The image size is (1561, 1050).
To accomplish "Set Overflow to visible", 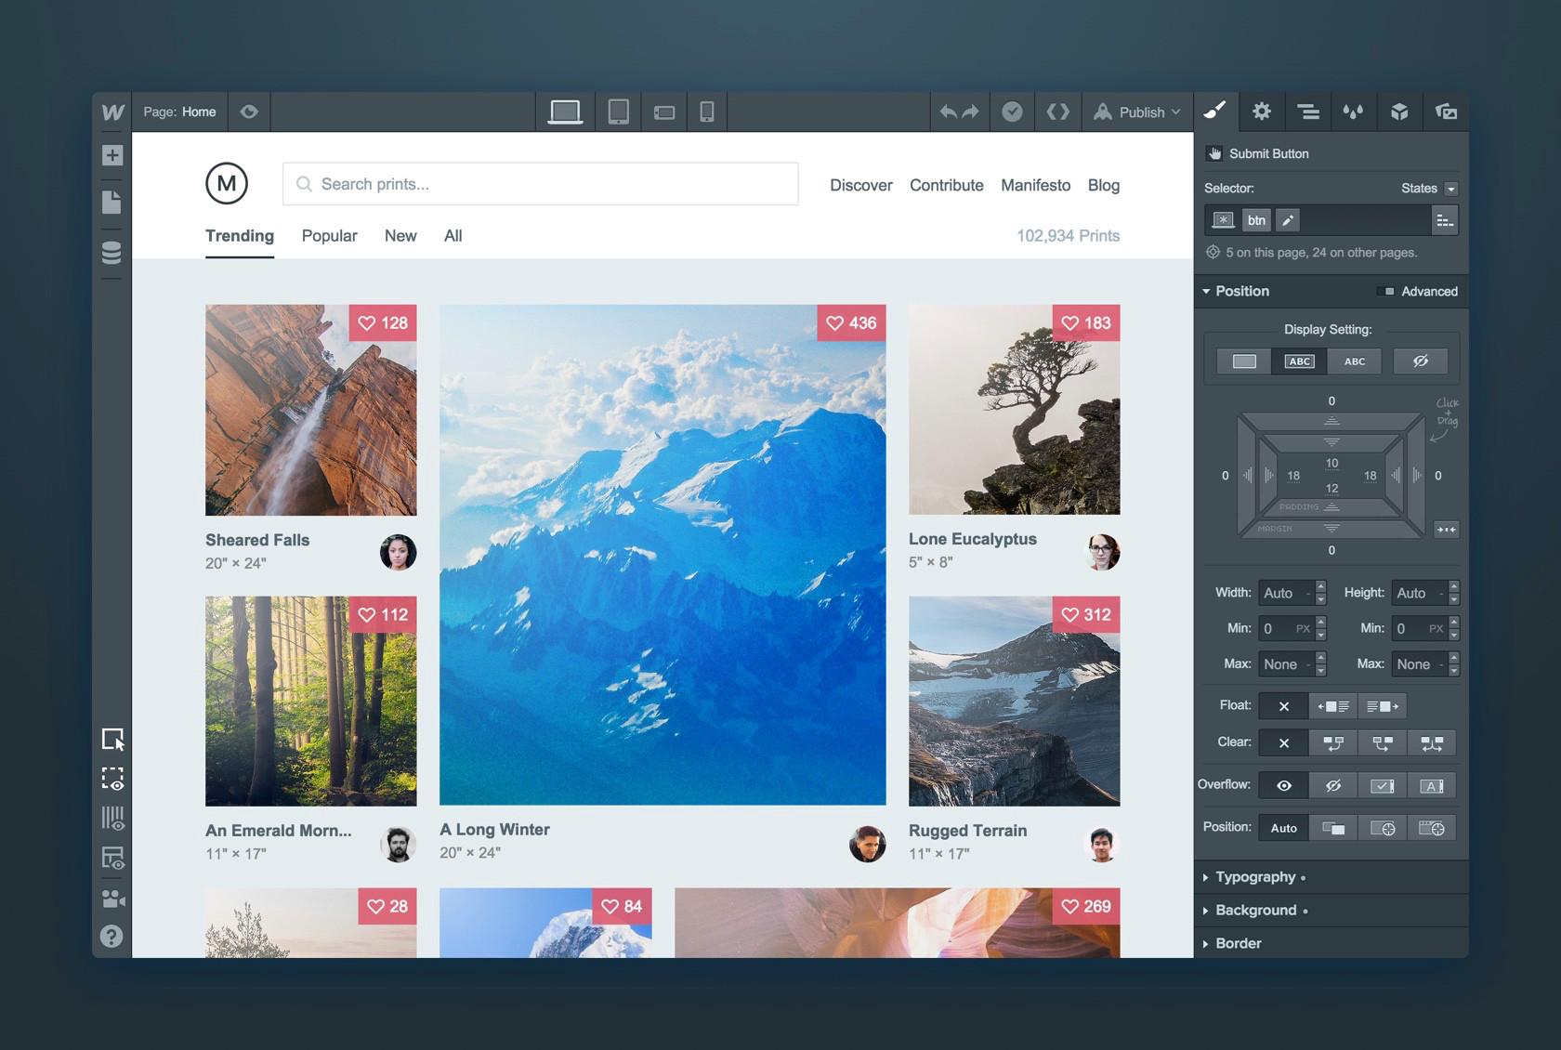I will [1283, 786].
